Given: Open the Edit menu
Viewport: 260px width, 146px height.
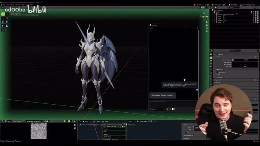Looking at the screenshot, I should click(7, 5).
